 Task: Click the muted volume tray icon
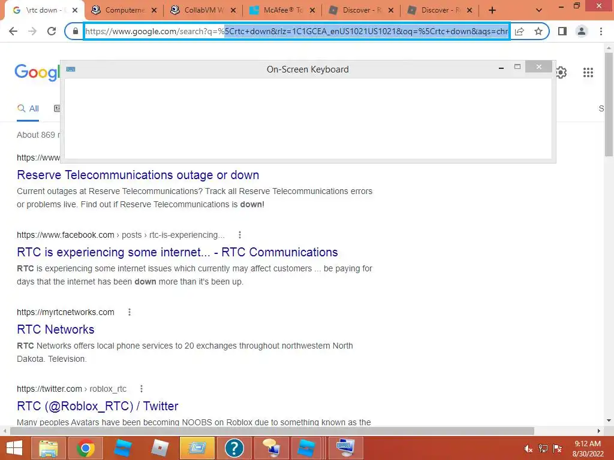[x=528, y=449]
